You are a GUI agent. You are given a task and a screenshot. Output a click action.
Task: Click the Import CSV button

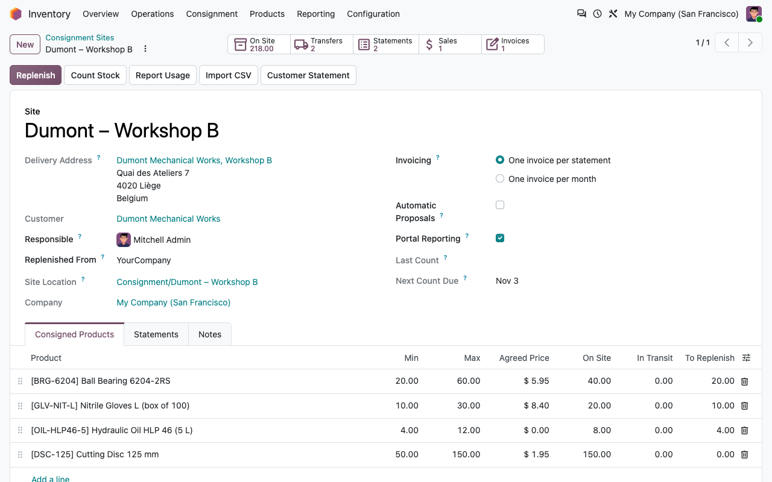point(229,75)
